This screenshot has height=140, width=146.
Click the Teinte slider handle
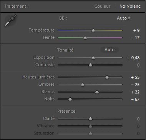(85, 38)
